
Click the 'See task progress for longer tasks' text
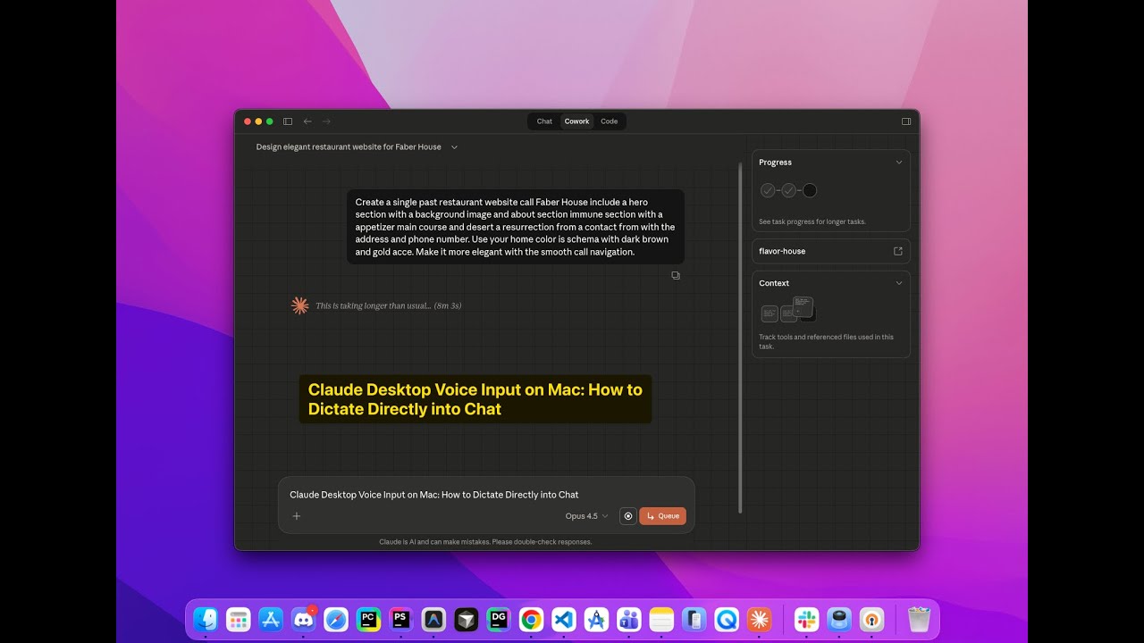(812, 221)
